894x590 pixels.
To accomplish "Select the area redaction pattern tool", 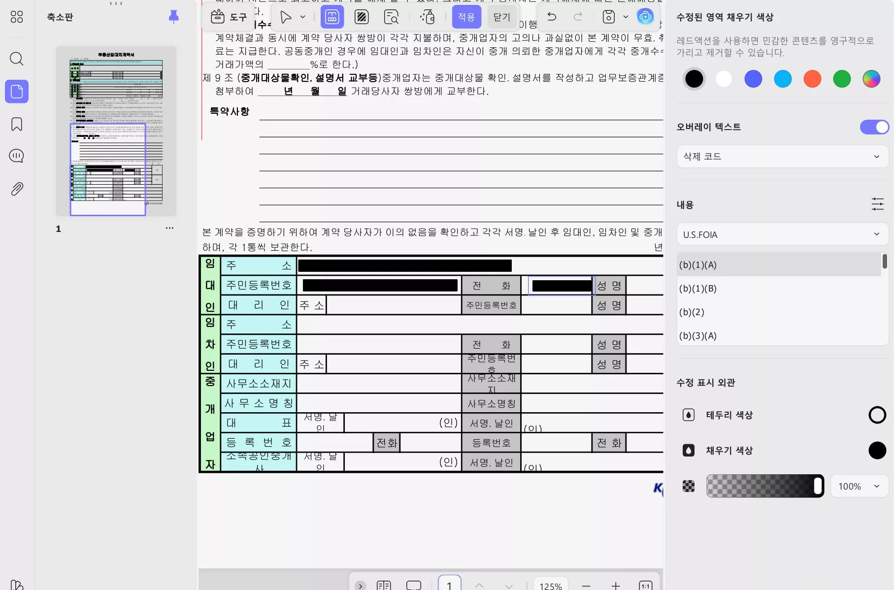I will tap(362, 17).
